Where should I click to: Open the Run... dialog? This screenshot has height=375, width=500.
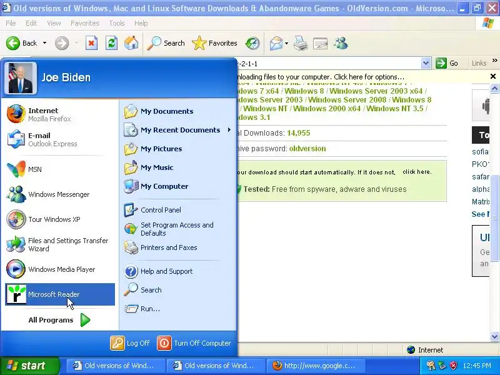pyautogui.click(x=177, y=309)
